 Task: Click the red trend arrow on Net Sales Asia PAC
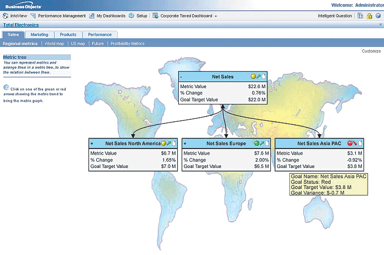pos(355,143)
